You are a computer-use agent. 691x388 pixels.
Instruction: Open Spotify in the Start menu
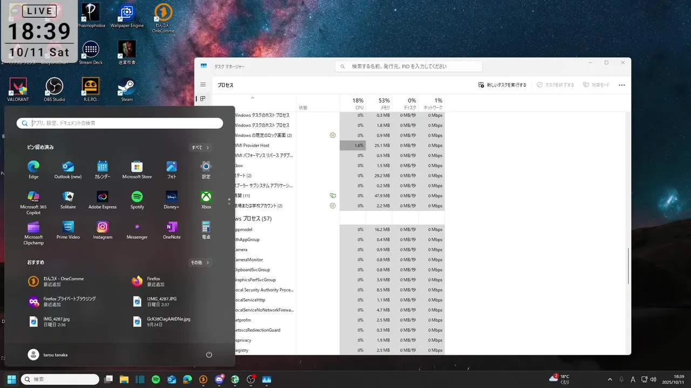[x=137, y=200]
